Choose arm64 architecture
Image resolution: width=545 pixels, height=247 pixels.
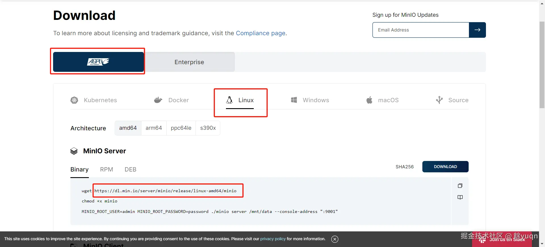(154, 128)
